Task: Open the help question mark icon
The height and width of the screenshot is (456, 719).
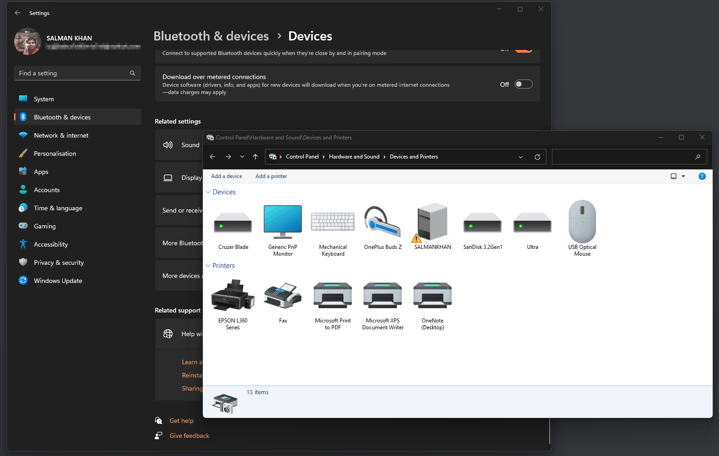Action: [x=702, y=176]
